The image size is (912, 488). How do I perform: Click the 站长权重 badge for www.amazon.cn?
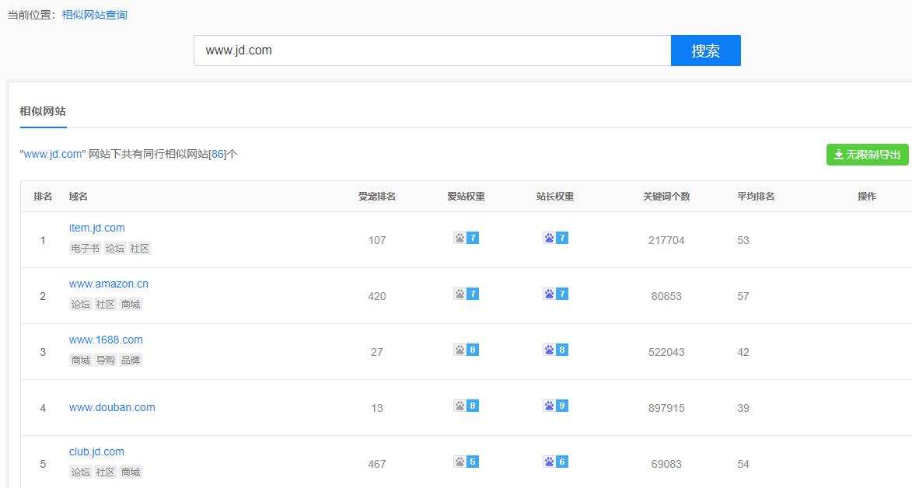tap(555, 294)
